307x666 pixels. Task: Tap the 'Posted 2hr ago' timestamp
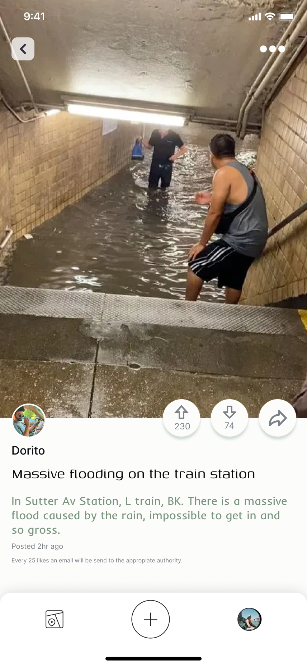coord(37,546)
